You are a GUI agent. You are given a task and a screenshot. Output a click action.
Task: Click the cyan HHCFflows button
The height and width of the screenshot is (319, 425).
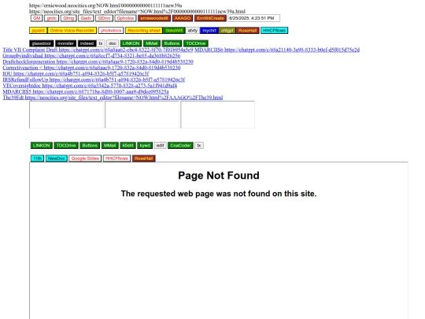pyautogui.click(x=275, y=31)
